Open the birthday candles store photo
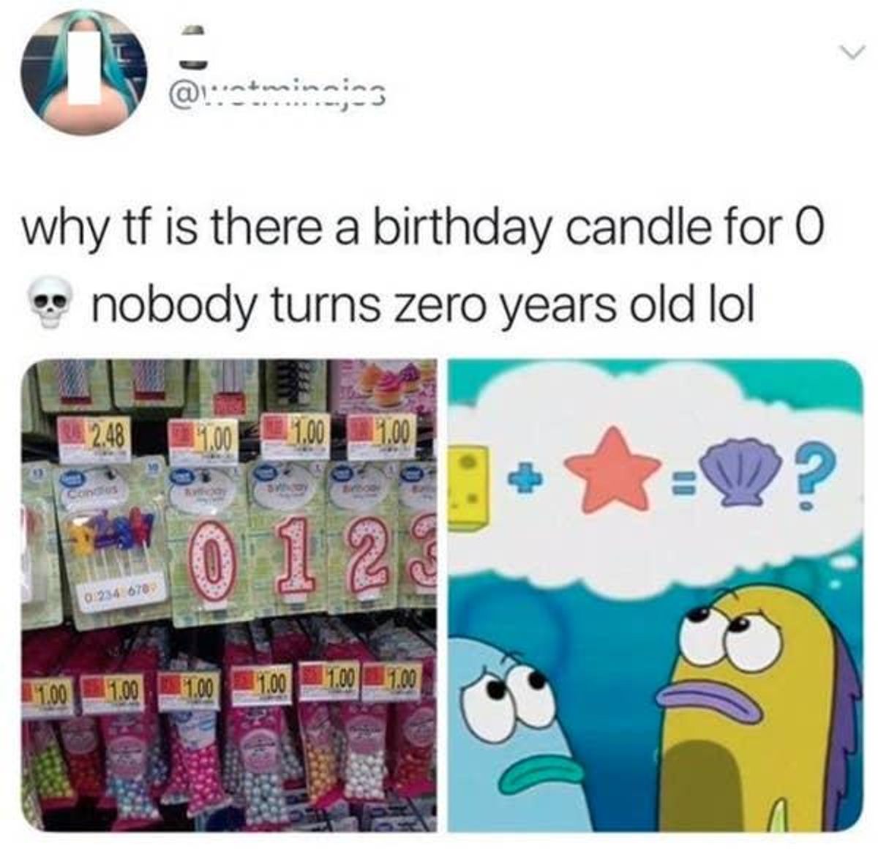 [229, 594]
